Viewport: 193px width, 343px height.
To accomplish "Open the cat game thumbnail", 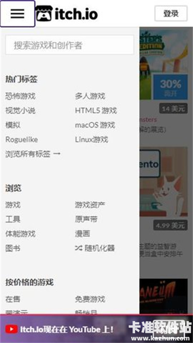I will click(x=164, y=181).
